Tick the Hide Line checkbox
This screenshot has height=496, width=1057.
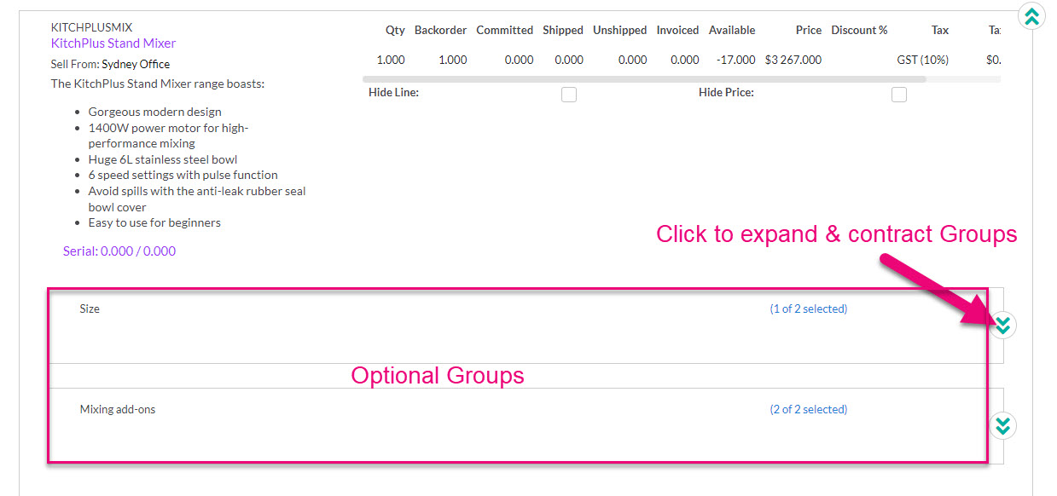point(569,95)
